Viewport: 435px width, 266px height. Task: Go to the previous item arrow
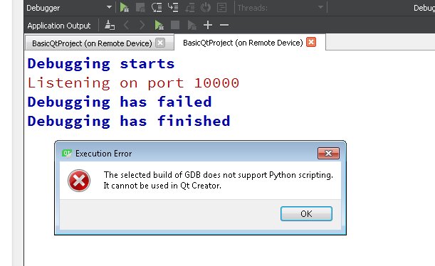coord(126,25)
